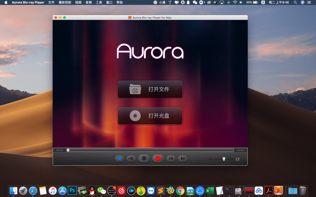Open Baidu Netdisk icon in Dock
The image size is (316, 197).
pos(259,190)
